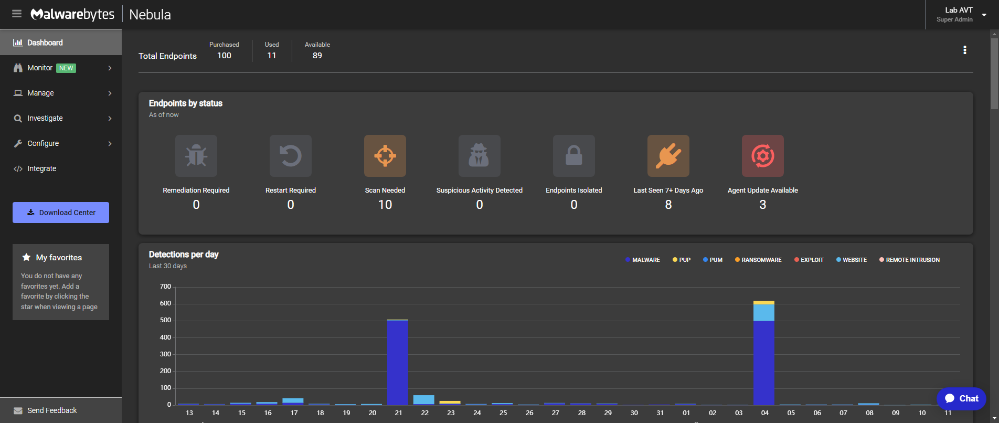This screenshot has height=423, width=999.
Task: Select Dashboard in the sidebar
Action: tap(45, 43)
